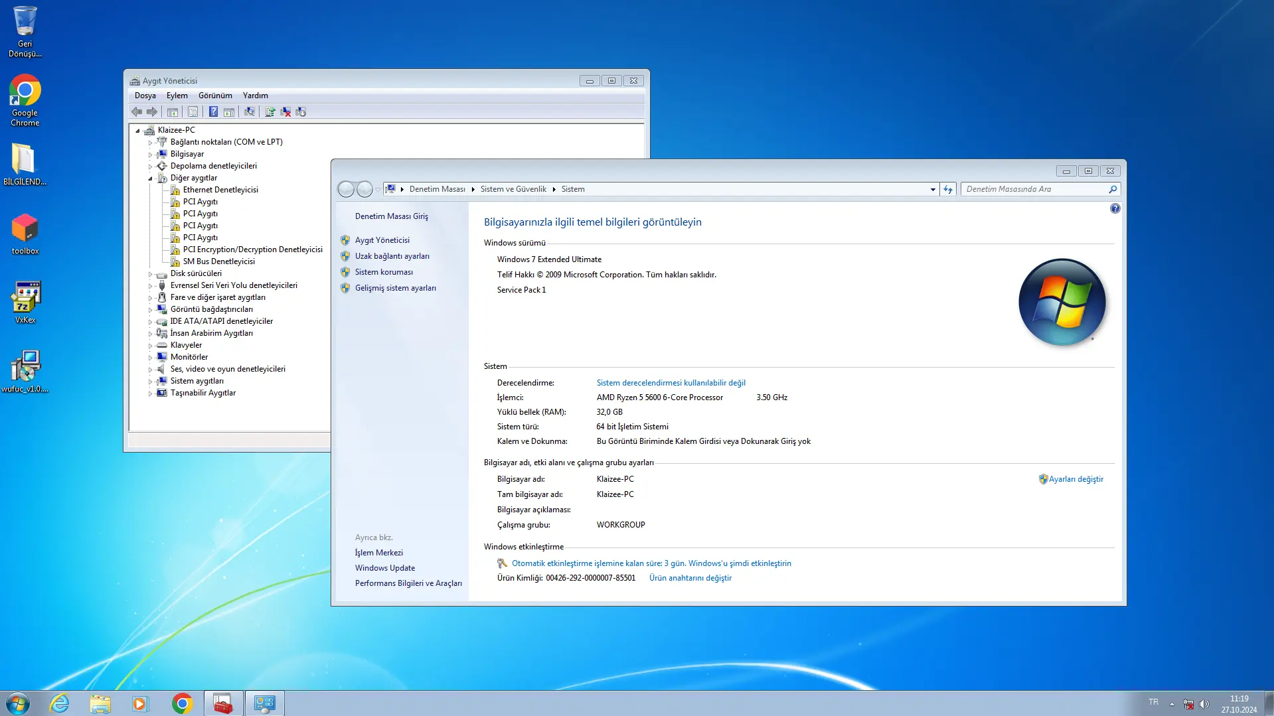This screenshot has height=716, width=1274.
Task: Click the network status tray icon
Action: [1188, 704]
